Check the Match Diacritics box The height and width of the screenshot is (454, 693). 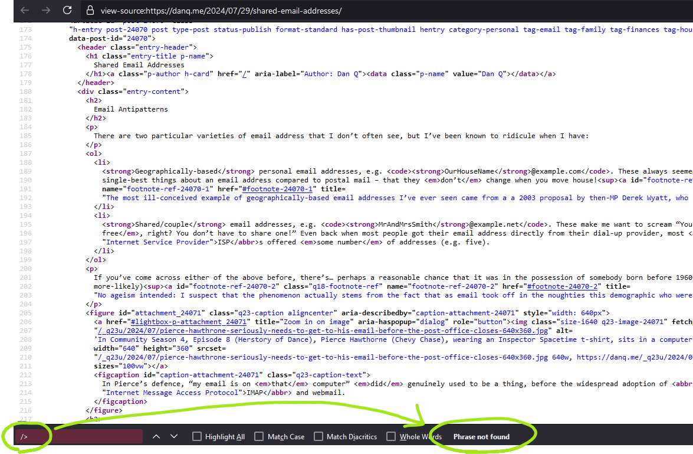318,437
